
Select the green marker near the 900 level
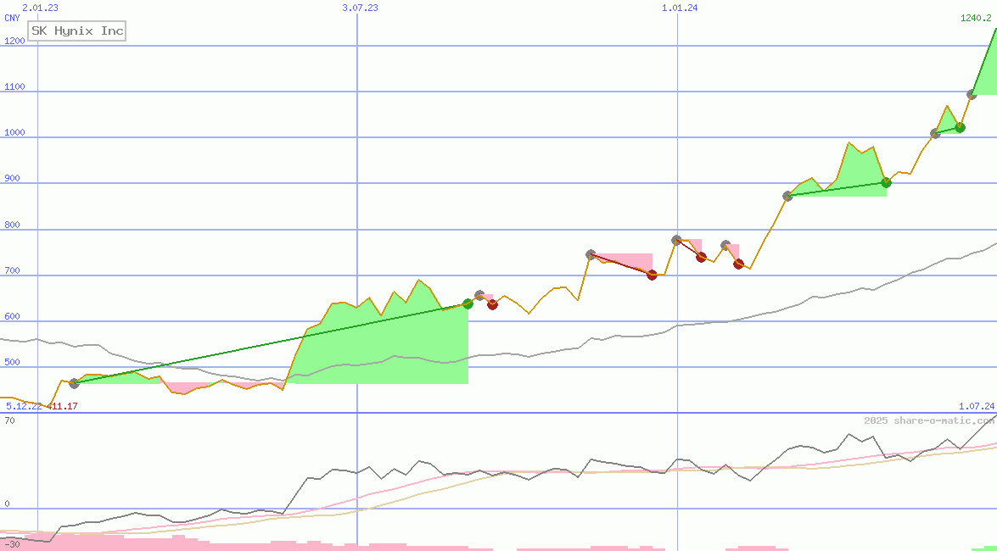point(885,181)
